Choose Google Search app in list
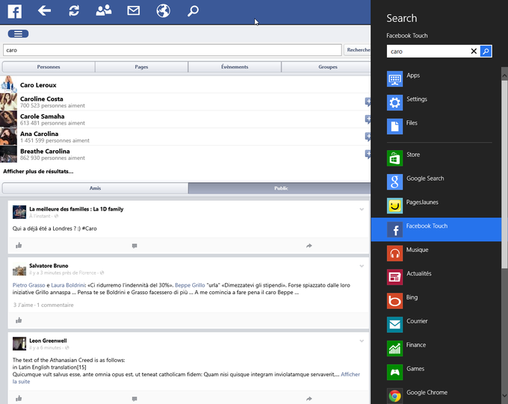The width and height of the screenshot is (508, 404). point(436,181)
